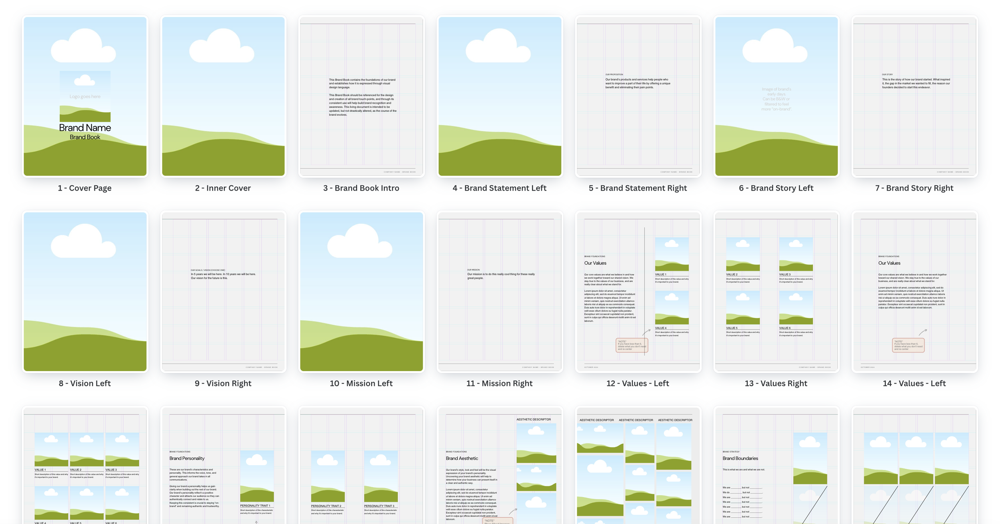Open the 14 - Values - Left thumbnail
Viewport: 1000px width, 524px height.
(914, 291)
